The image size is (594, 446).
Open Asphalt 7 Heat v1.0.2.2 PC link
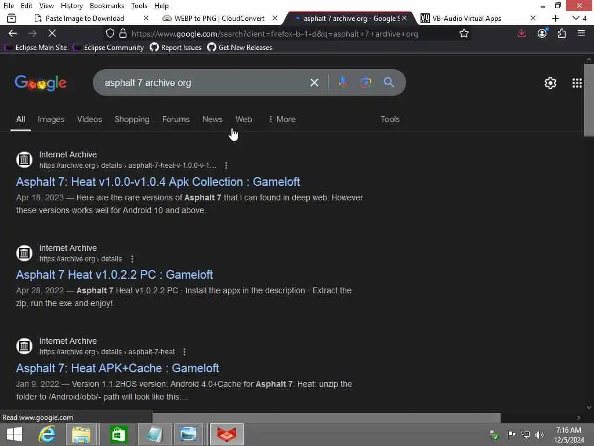(114, 275)
